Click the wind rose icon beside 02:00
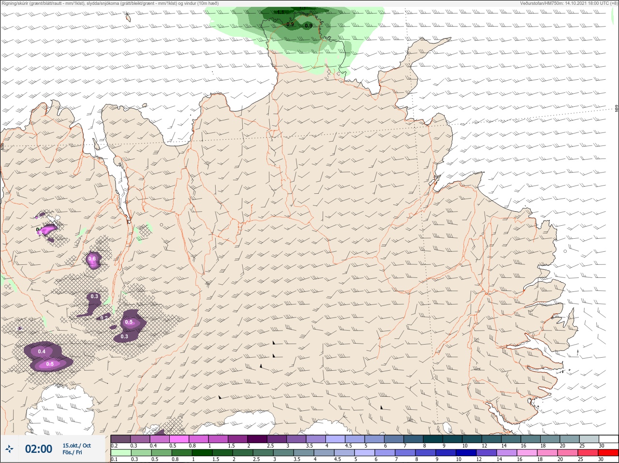Screen dimensions: 619x463 pyautogui.click(x=9, y=449)
